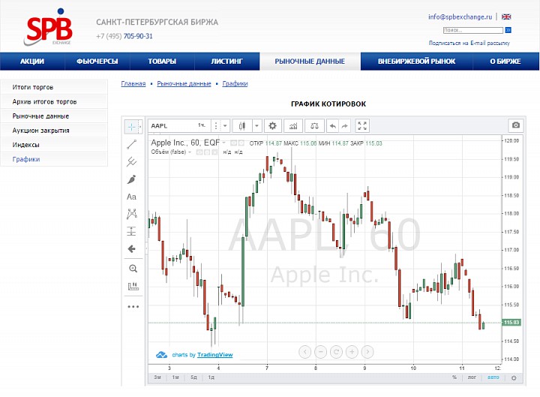Open the ТОВАРЫ menu tab
540x397 pixels.
pos(162,62)
